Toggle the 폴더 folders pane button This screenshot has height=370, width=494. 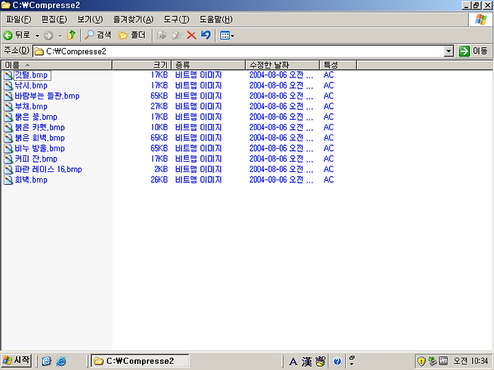pyautogui.click(x=132, y=35)
